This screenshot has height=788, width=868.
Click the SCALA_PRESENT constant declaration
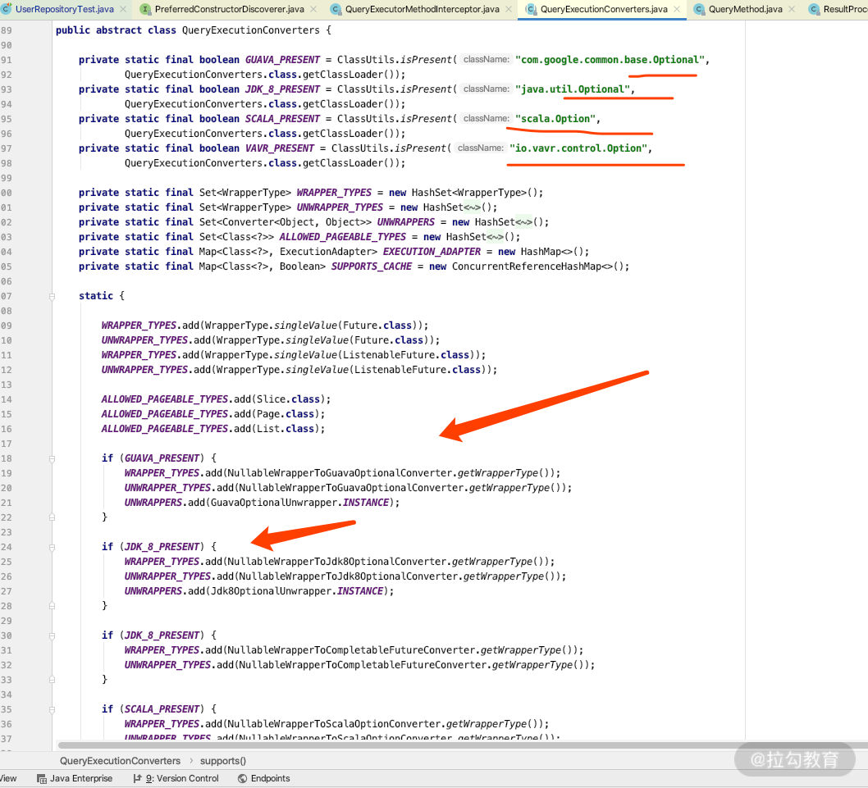coord(282,118)
